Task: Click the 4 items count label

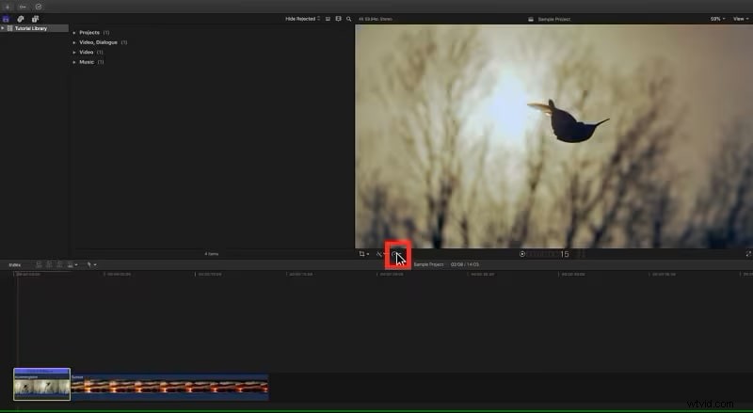Action: coord(211,254)
